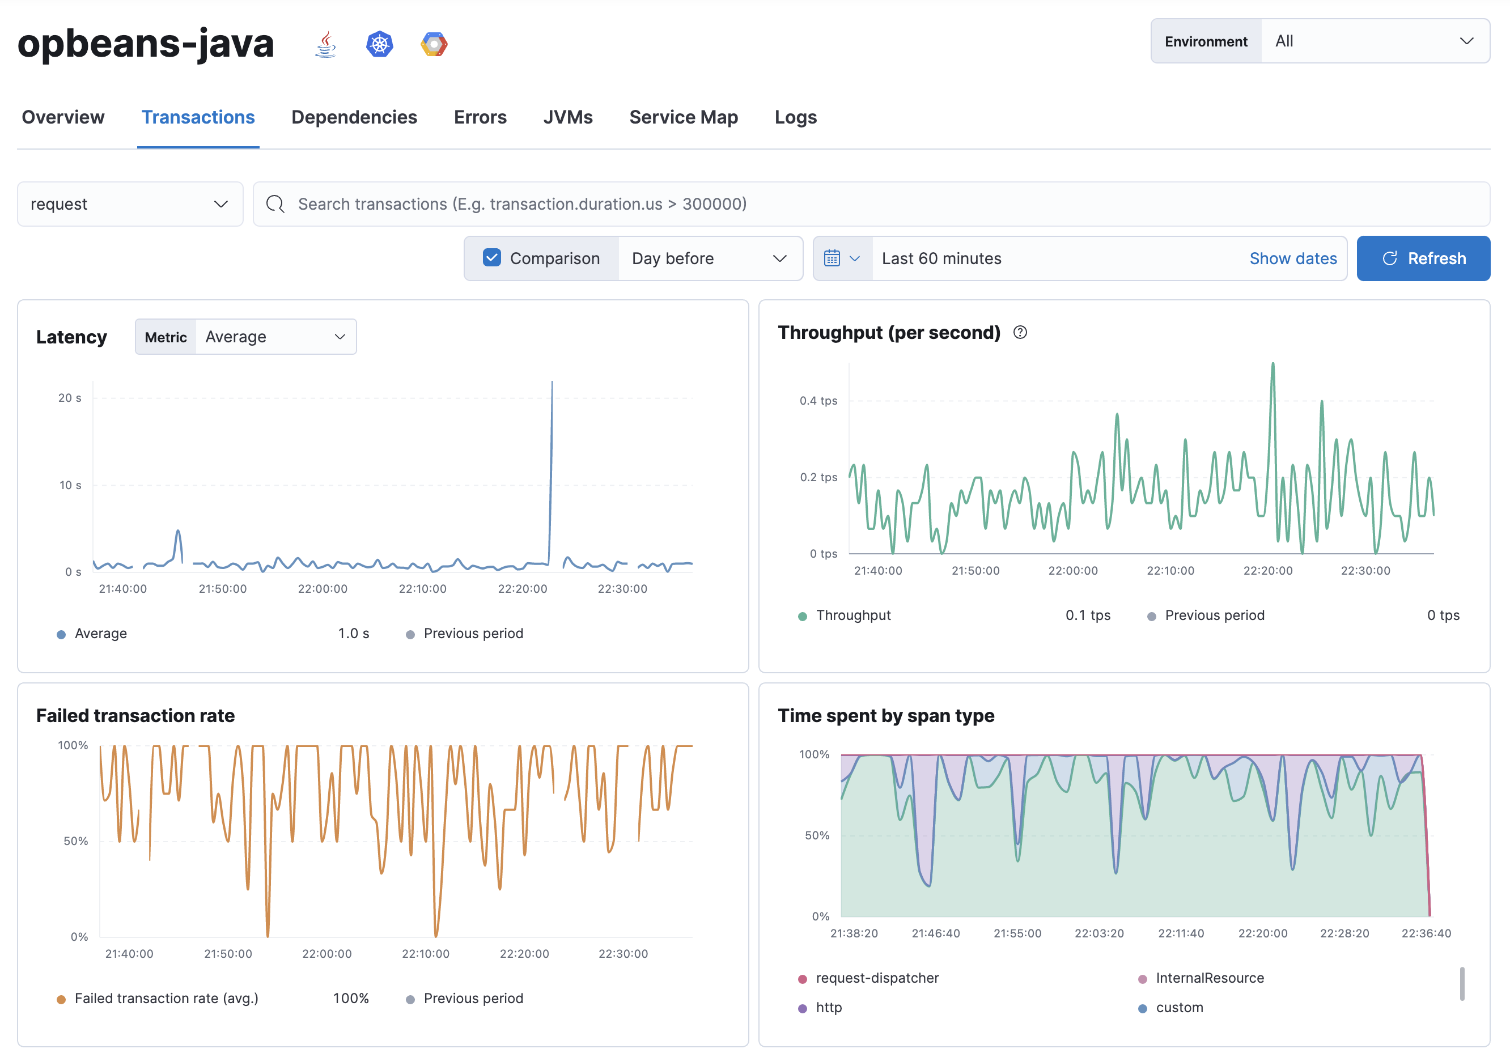The height and width of the screenshot is (1053, 1510).
Task: Click the Java application icon
Action: pos(325,46)
